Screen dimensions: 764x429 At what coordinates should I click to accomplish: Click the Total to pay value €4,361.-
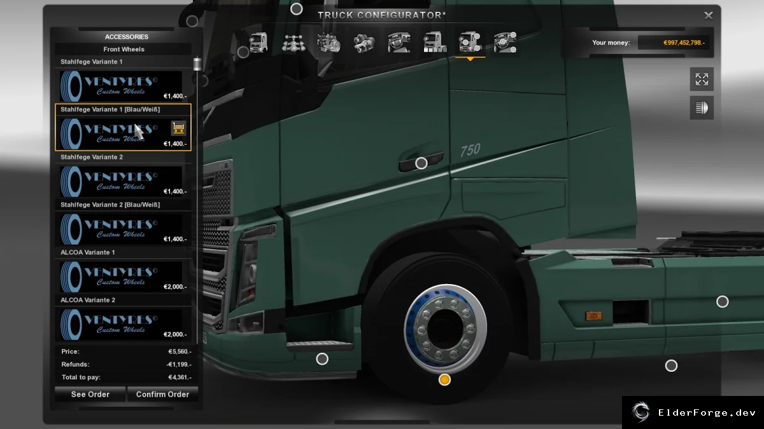coord(180,377)
